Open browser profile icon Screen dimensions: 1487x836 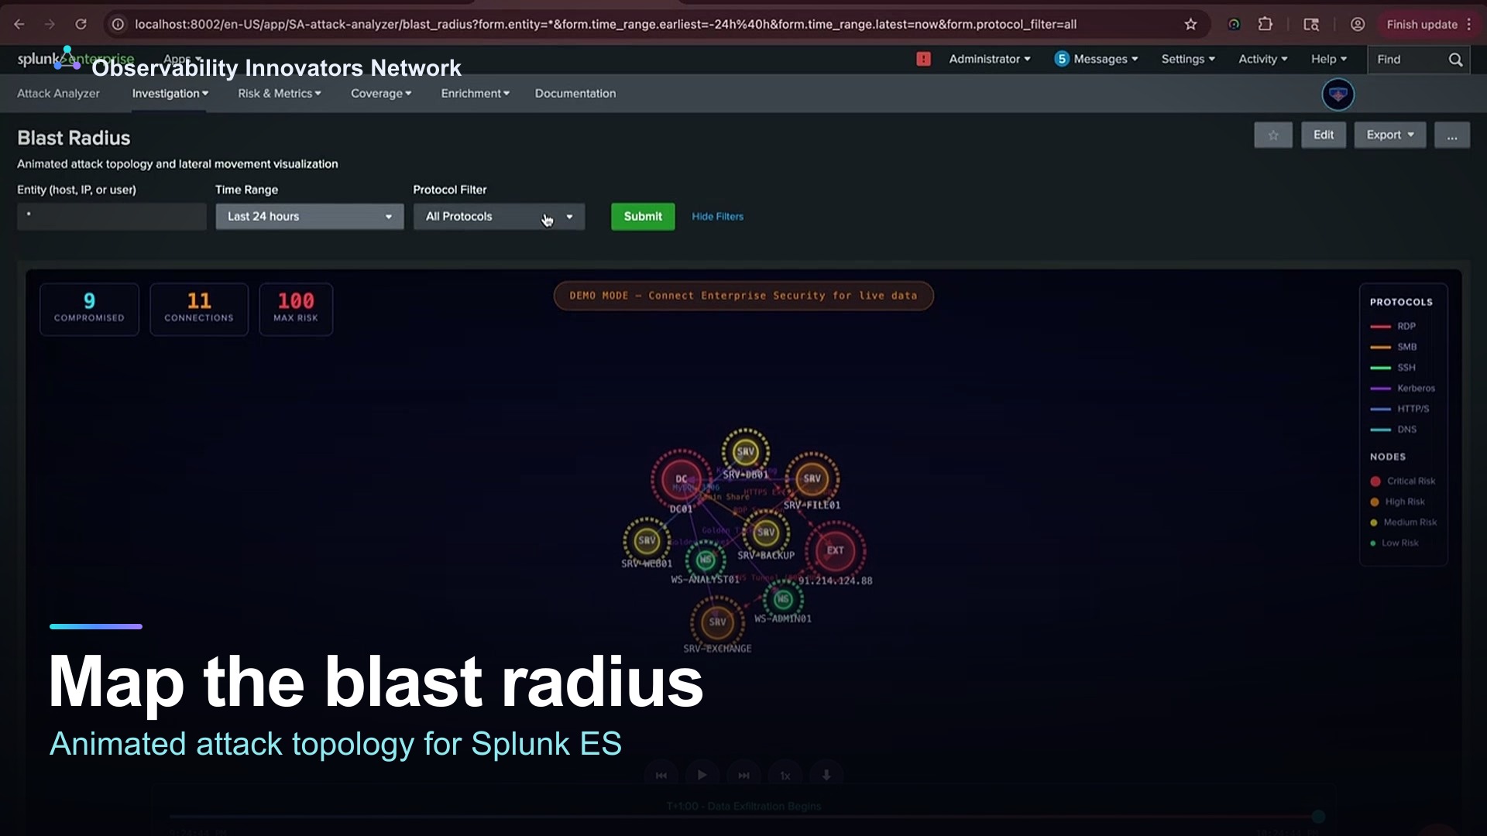(x=1358, y=24)
